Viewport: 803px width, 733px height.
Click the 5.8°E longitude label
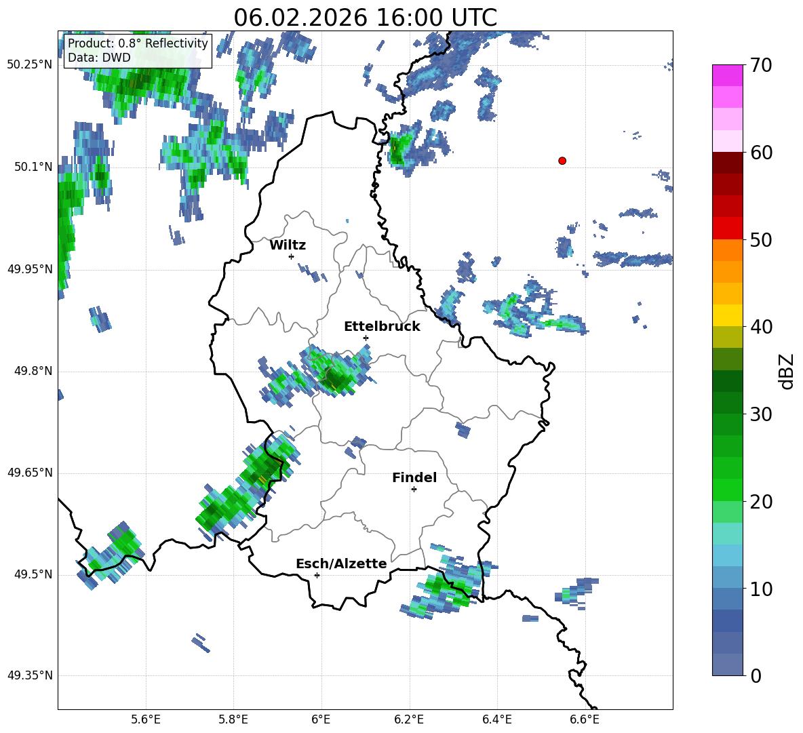click(x=233, y=719)
